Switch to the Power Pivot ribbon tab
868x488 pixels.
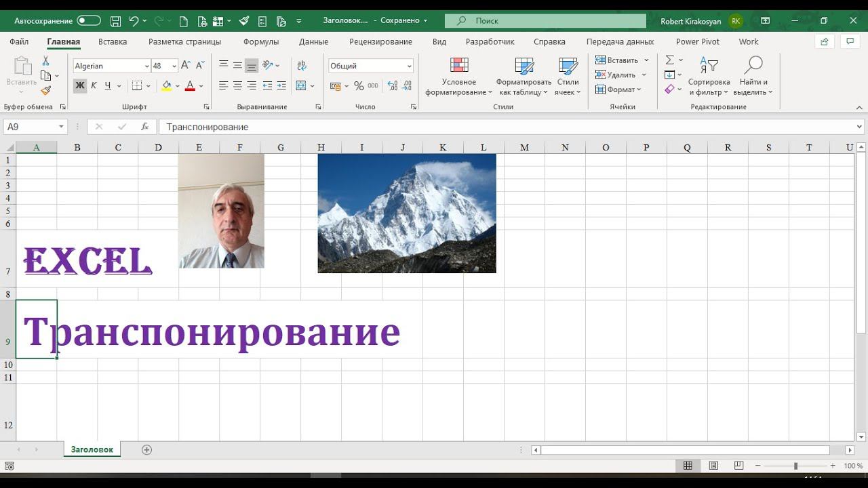coord(698,41)
